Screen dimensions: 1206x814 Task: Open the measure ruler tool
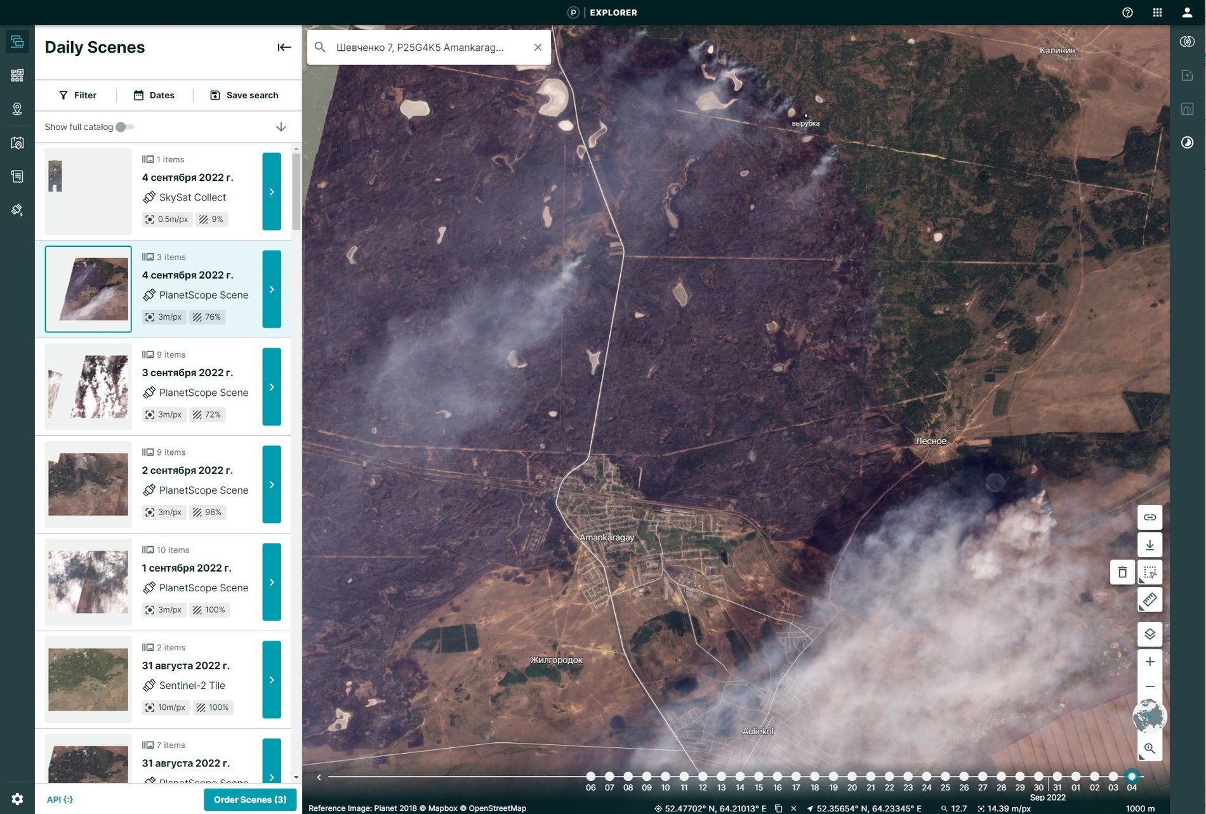pos(1150,600)
